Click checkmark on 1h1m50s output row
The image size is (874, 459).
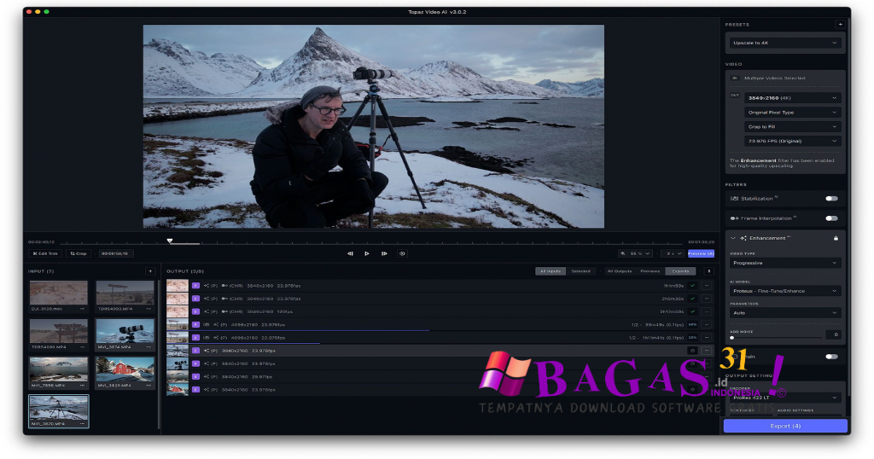pyautogui.click(x=692, y=286)
